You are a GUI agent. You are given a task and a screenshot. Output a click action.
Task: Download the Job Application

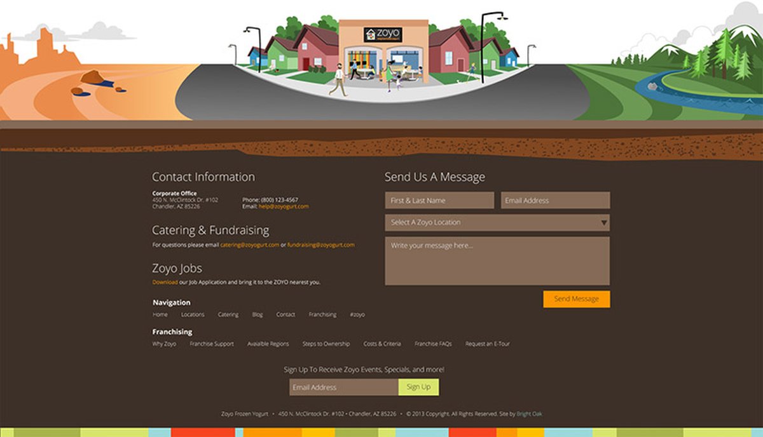[165, 282]
